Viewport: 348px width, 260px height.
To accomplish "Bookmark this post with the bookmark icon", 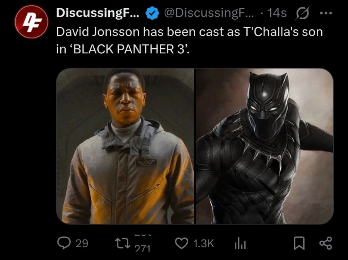I will click(x=299, y=243).
